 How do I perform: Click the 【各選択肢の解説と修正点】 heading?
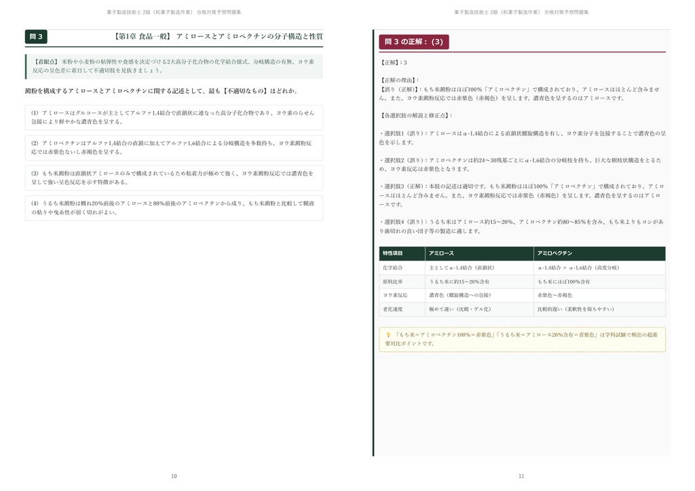416,115
